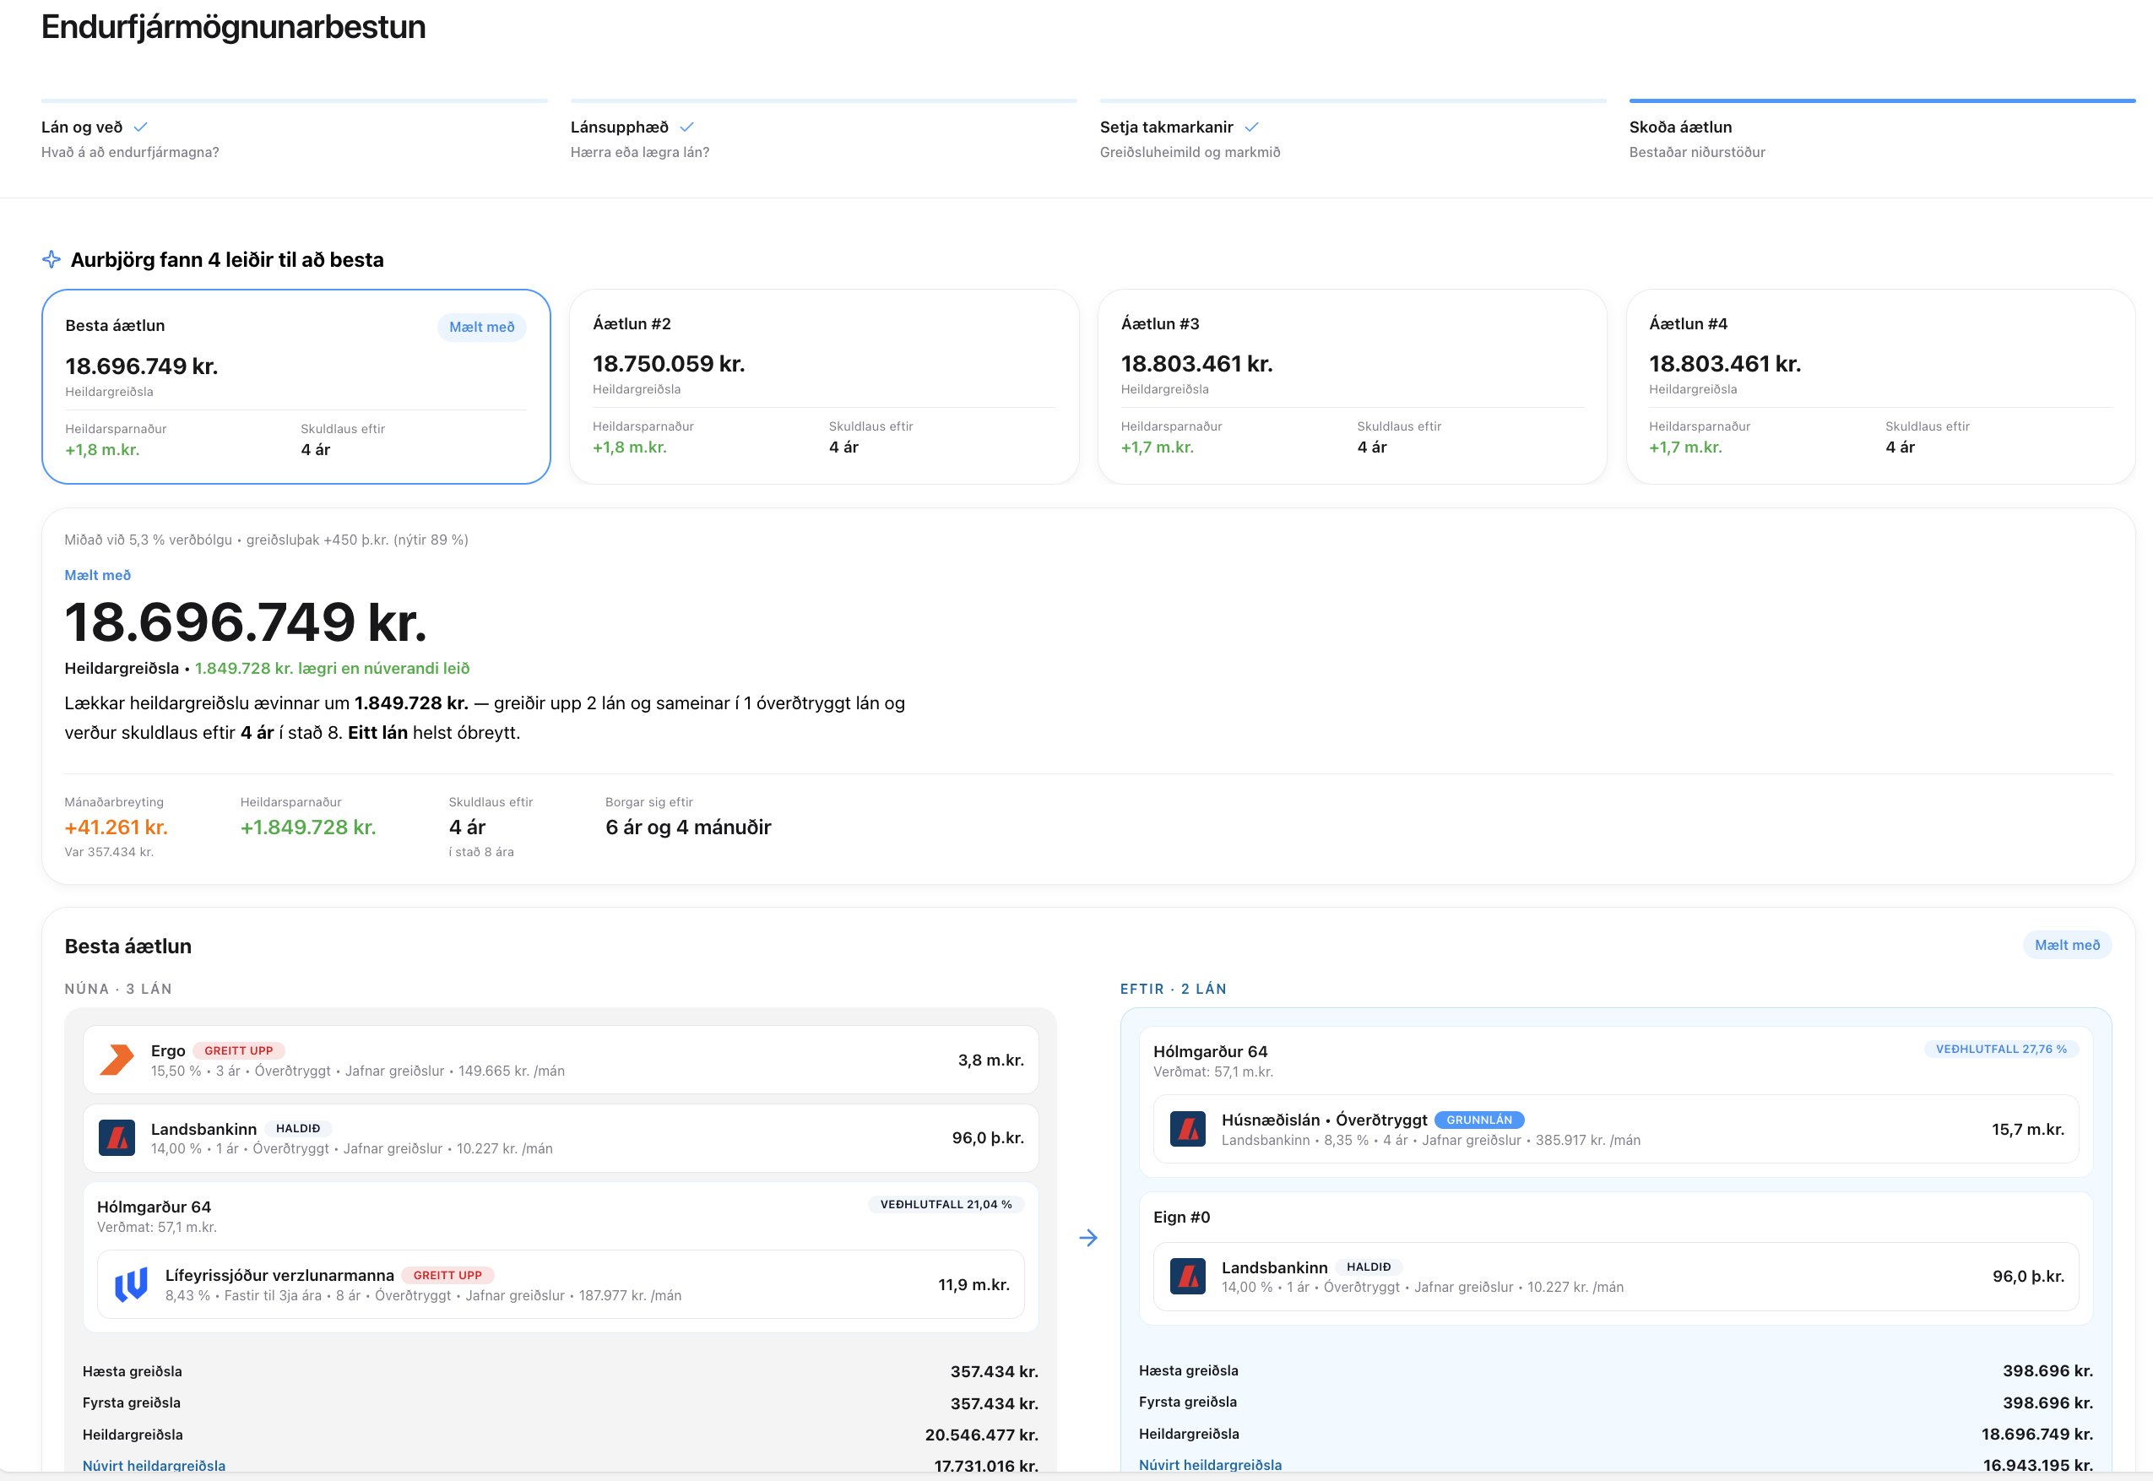2153x1481 pixels.
Task: Click the Landsbankinn logo in the NÚNA loan list
Action: [117, 1137]
